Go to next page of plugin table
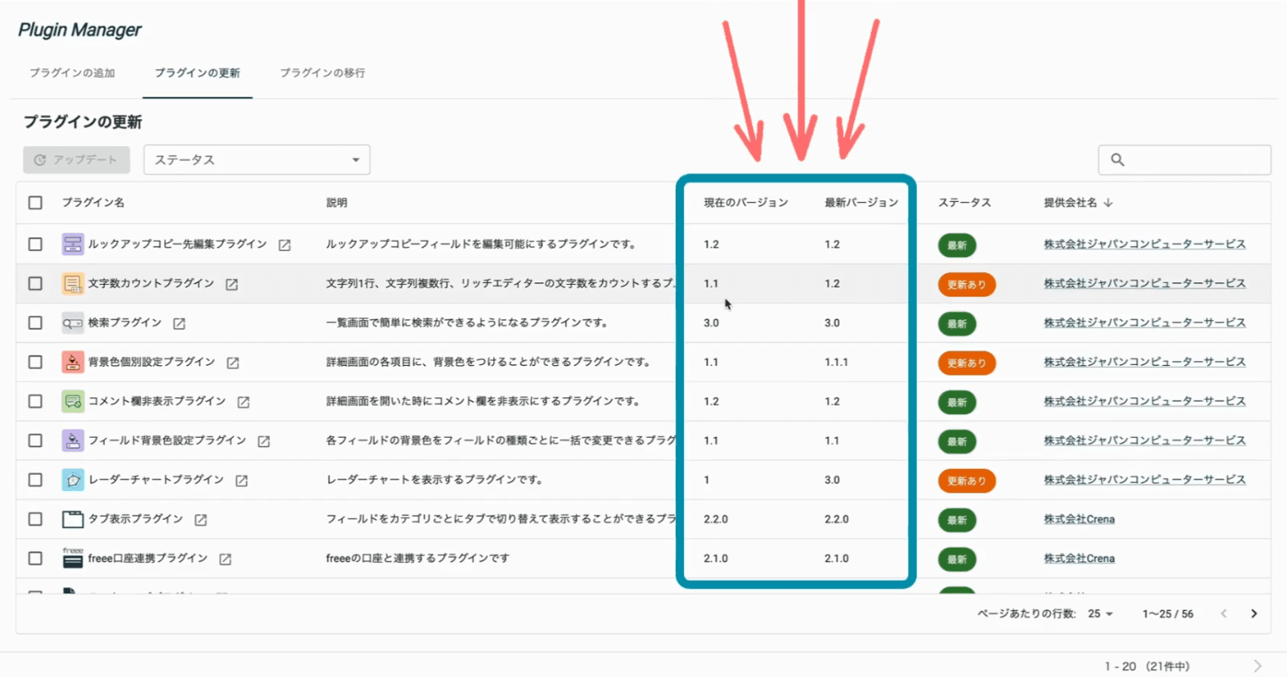The height and width of the screenshot is (677, 1287). click(x=1254, y=614)
